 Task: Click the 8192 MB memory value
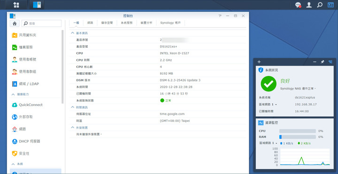pos(166,74)
